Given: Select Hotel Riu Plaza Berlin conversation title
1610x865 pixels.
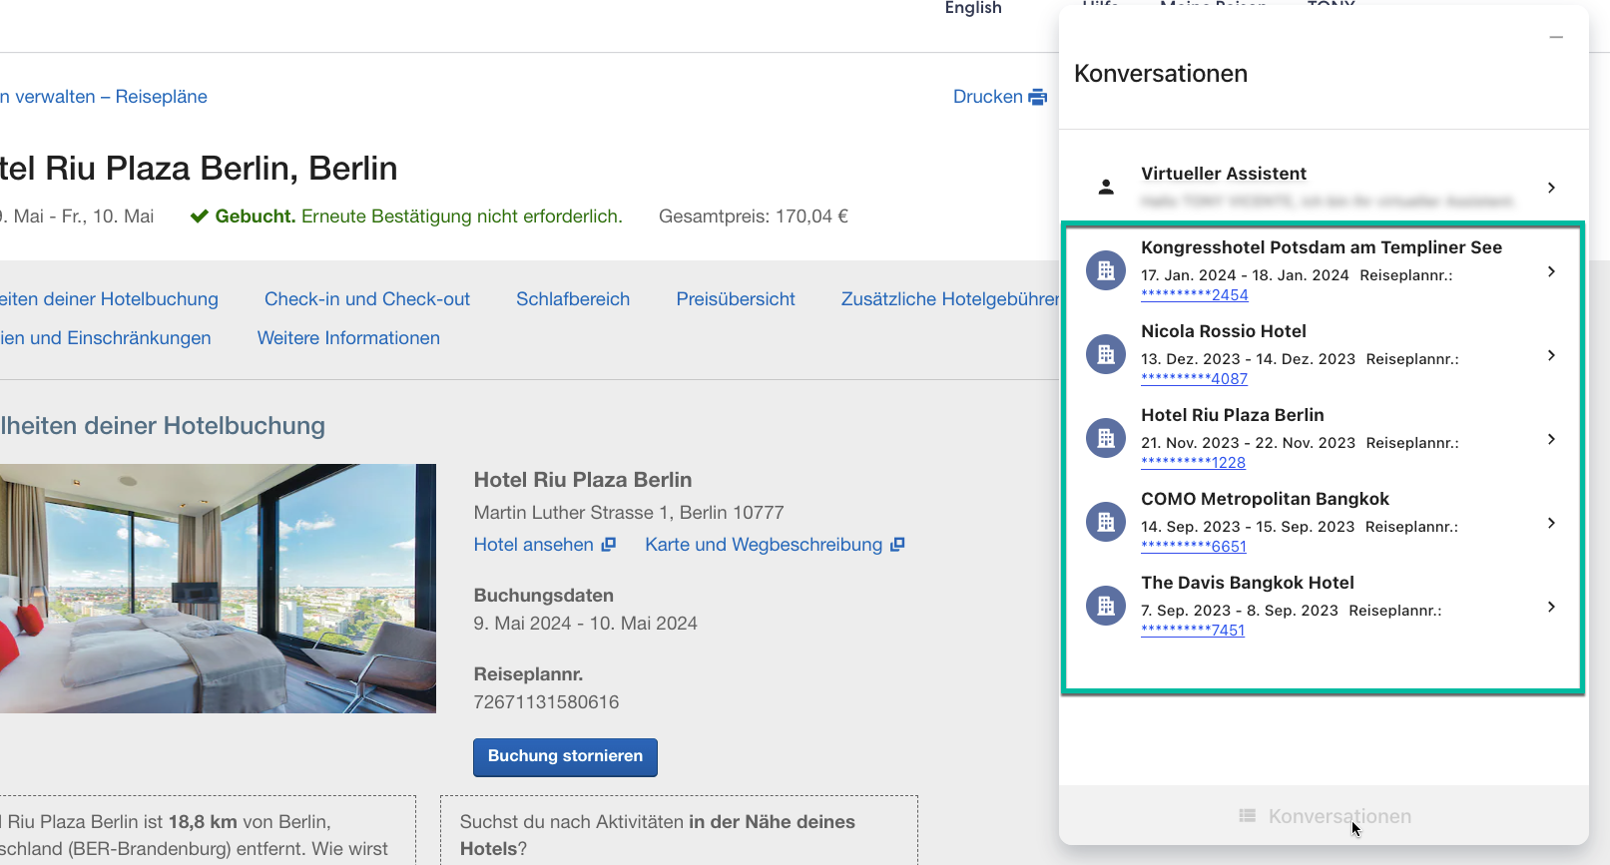Looking at the screenshot, I should pyautogui.click(x=1233, y=415).
